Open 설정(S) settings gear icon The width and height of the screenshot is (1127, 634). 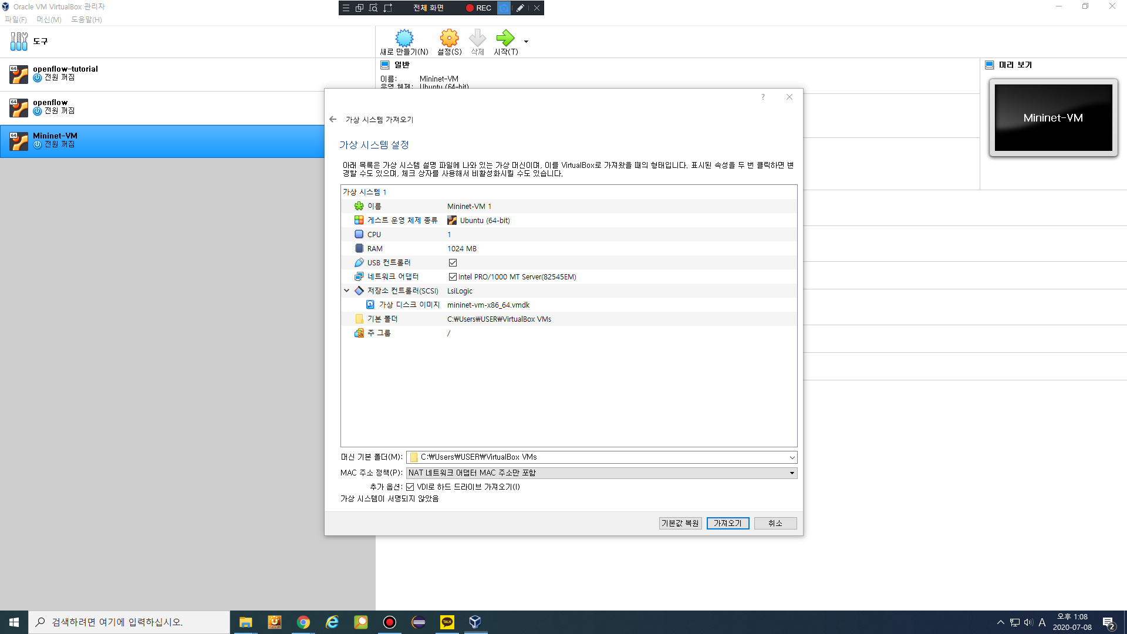pyautogui.click(x=449, y=38)
